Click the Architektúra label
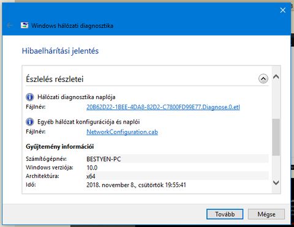 coord(42,176)
